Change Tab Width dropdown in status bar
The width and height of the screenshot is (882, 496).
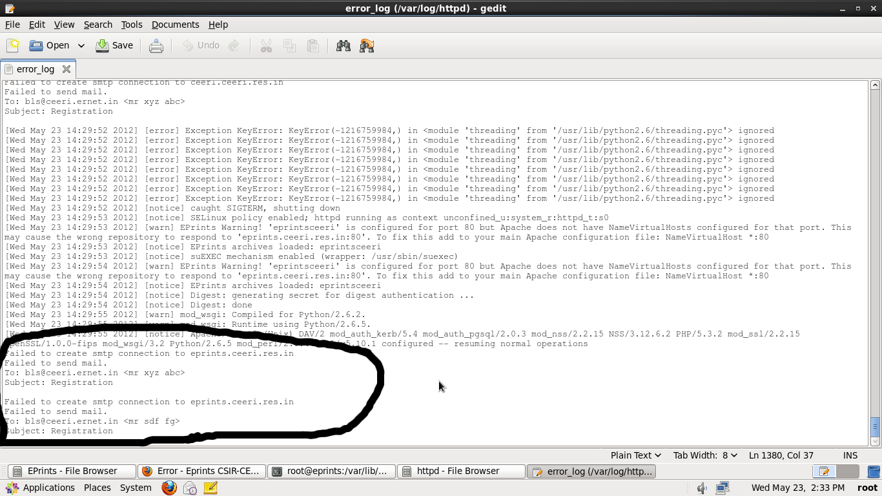[x=705, y=455]
